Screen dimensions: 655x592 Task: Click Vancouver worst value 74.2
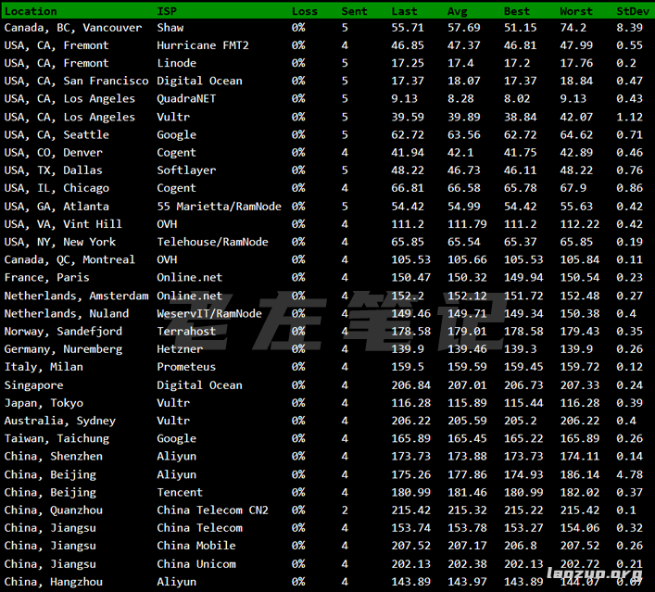click(573, 28)
